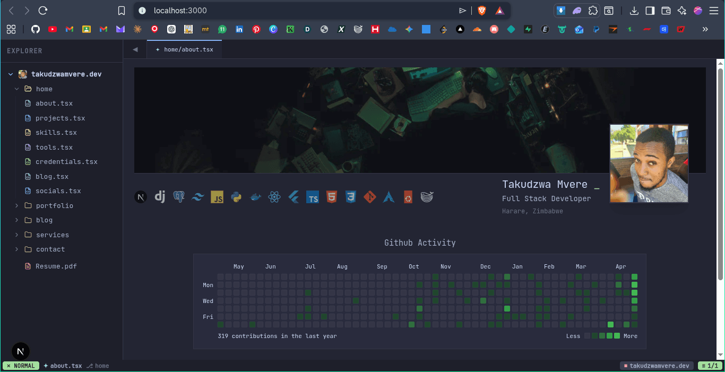Click the Python logo icon
Viewport: 725px width, 372px height.
(236, 197)
